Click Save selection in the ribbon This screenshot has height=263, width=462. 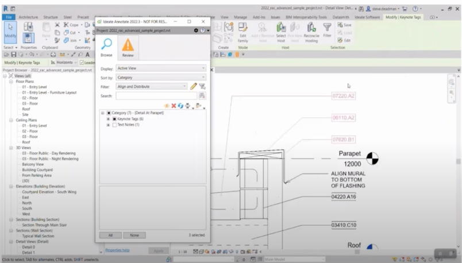coord(344,25)
